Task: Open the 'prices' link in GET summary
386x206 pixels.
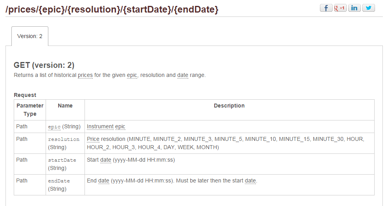Action: coord(85,75)
